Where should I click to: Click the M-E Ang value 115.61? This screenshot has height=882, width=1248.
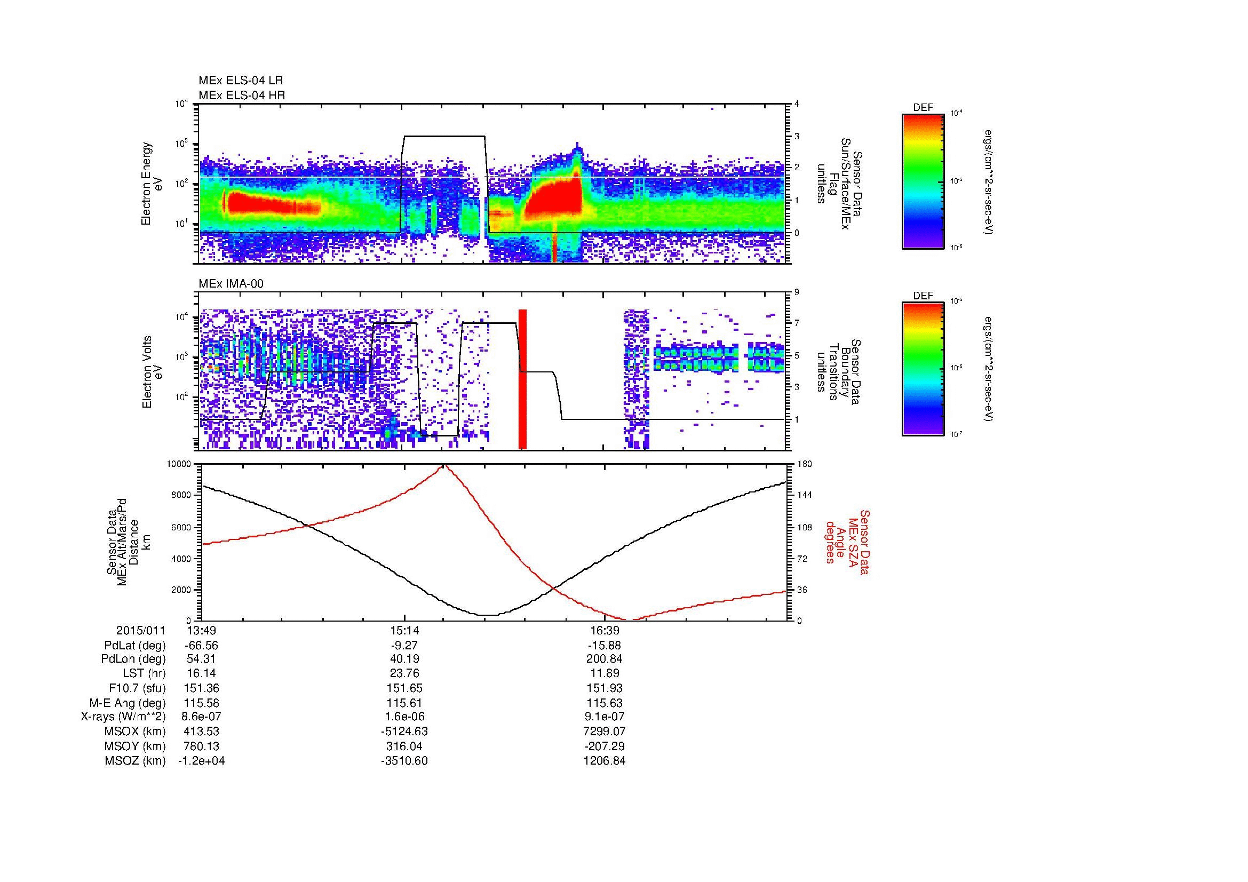[x=404, y=703]
